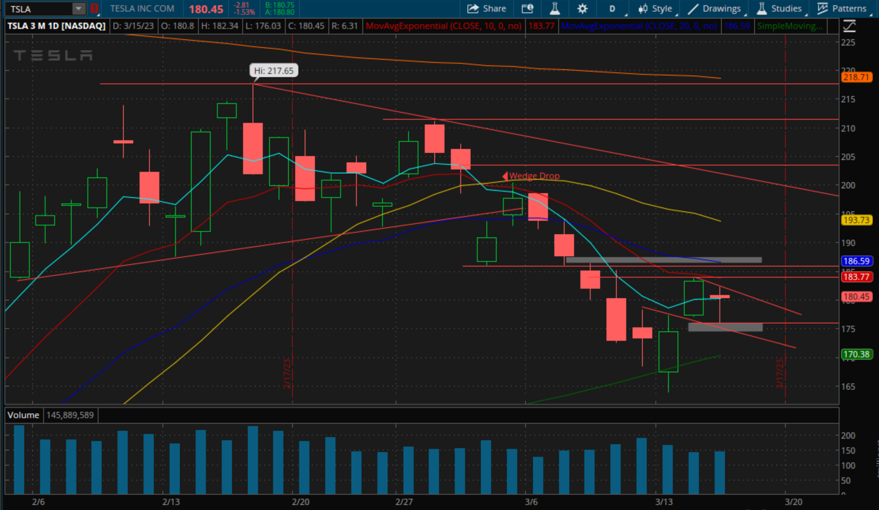
Task: Click the 3/20 date on time axis
Action: click(794, 502)
